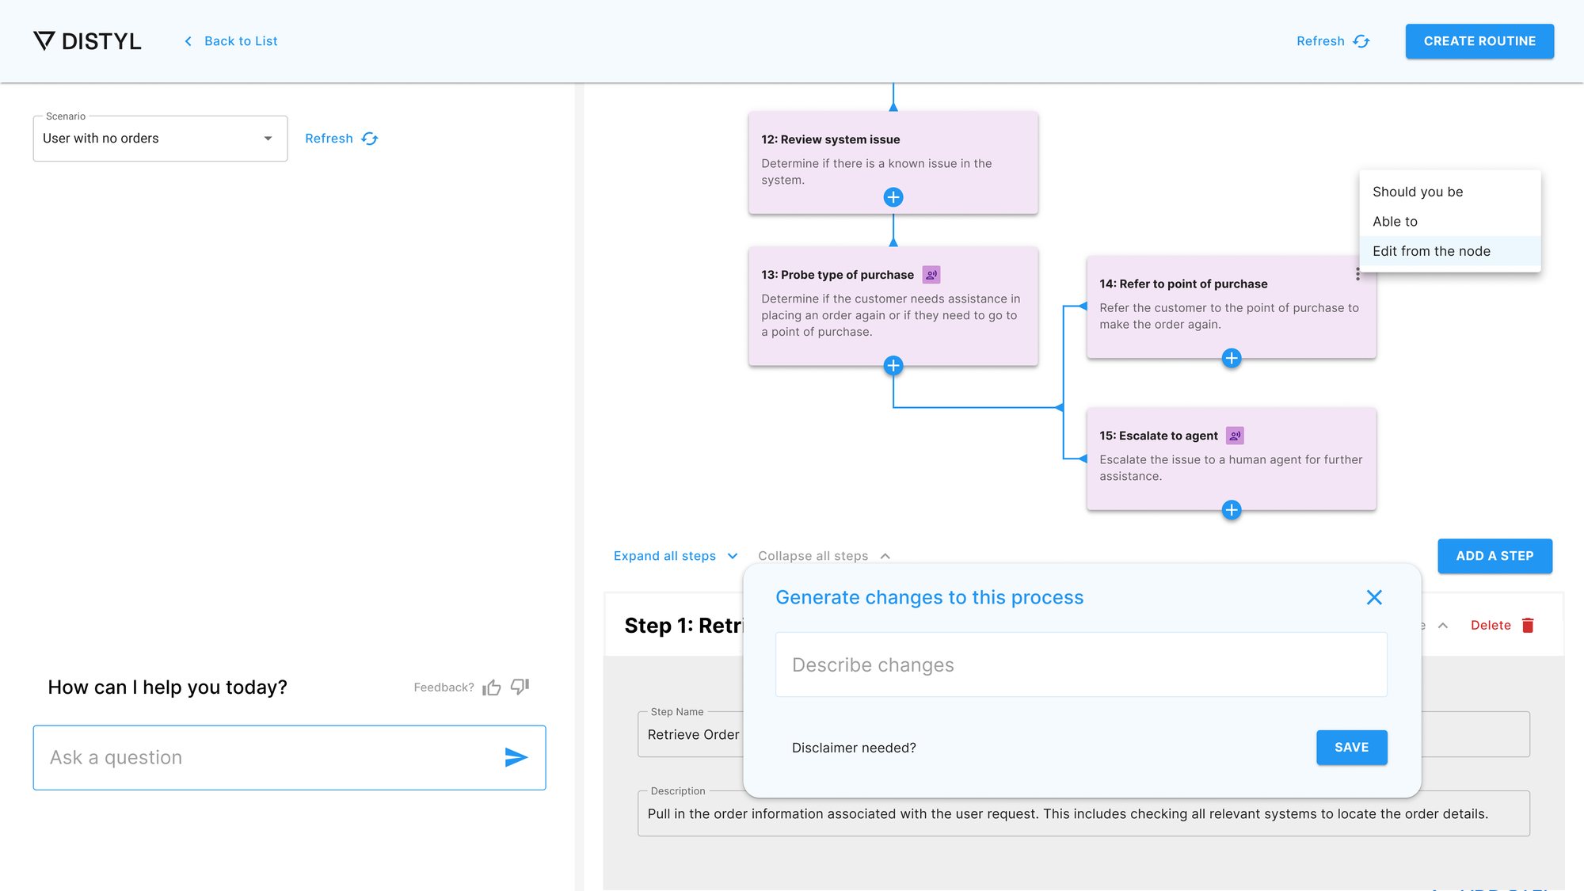Select 'Able to' menu option

click(x=1450, y=222)
